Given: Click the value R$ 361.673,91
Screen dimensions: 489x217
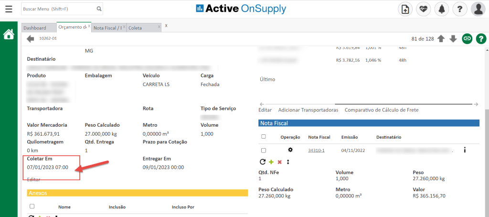Looking at the screenshot, I should coord(43,134).
